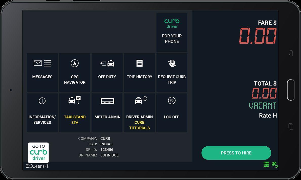The image size is (301, 180).
Task: Click the PRESS TO HIRE button
Action: pyautogui.click(x=236, y=153)
